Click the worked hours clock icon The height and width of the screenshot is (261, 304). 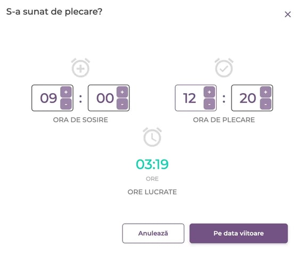coord(152,137)
